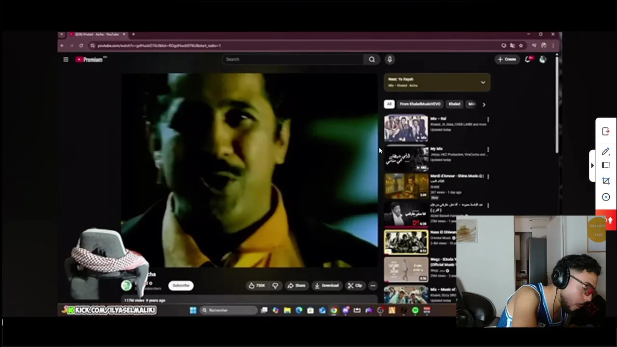This screenshot has height=347, width=617.
Task: Open options menu for My Mix
Action: [x=488, y=150]
